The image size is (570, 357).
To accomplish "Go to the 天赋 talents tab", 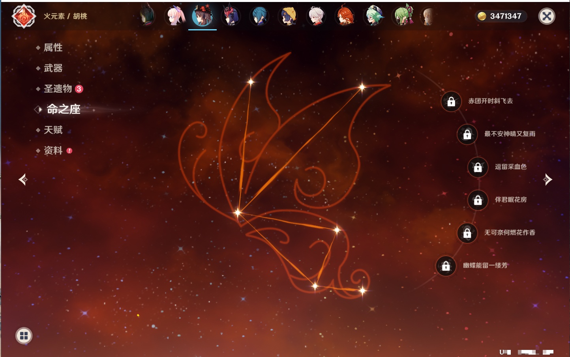I will pos(53,130).
